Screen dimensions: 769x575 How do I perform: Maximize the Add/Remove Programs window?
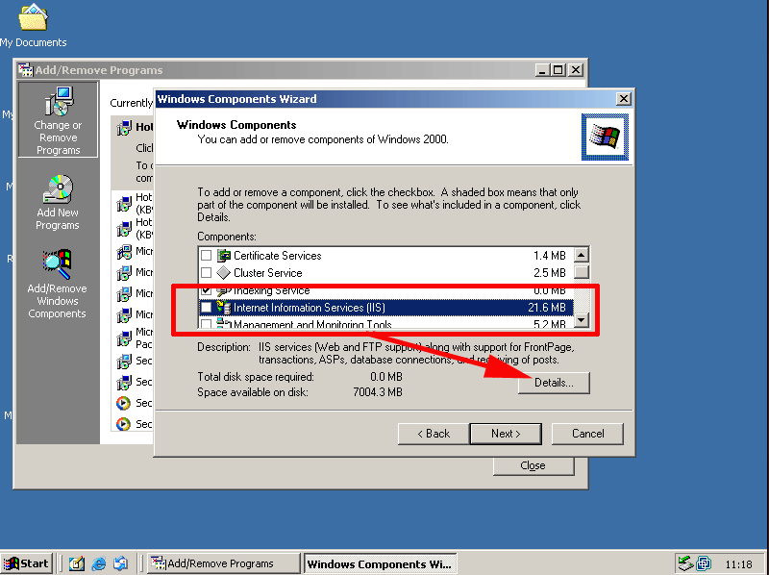tap(558, 70)
